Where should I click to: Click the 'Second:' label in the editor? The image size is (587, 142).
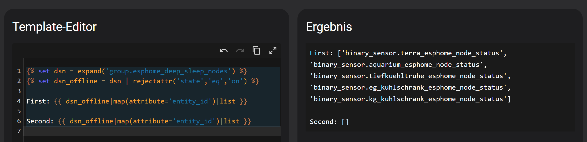tap(40, 121)
